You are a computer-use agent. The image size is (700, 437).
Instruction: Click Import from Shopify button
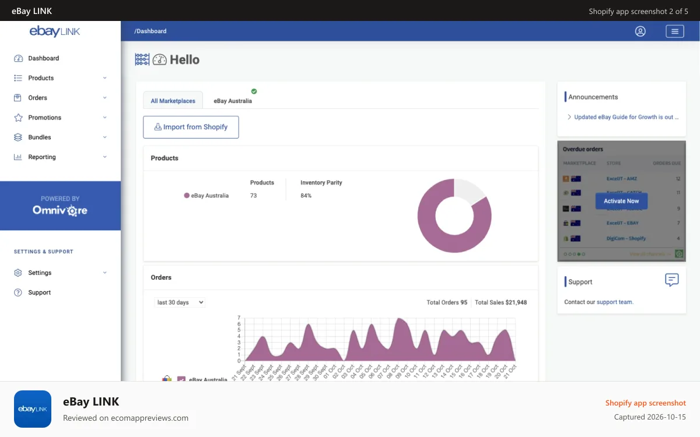pyautogui.click(x=191, y=127)
